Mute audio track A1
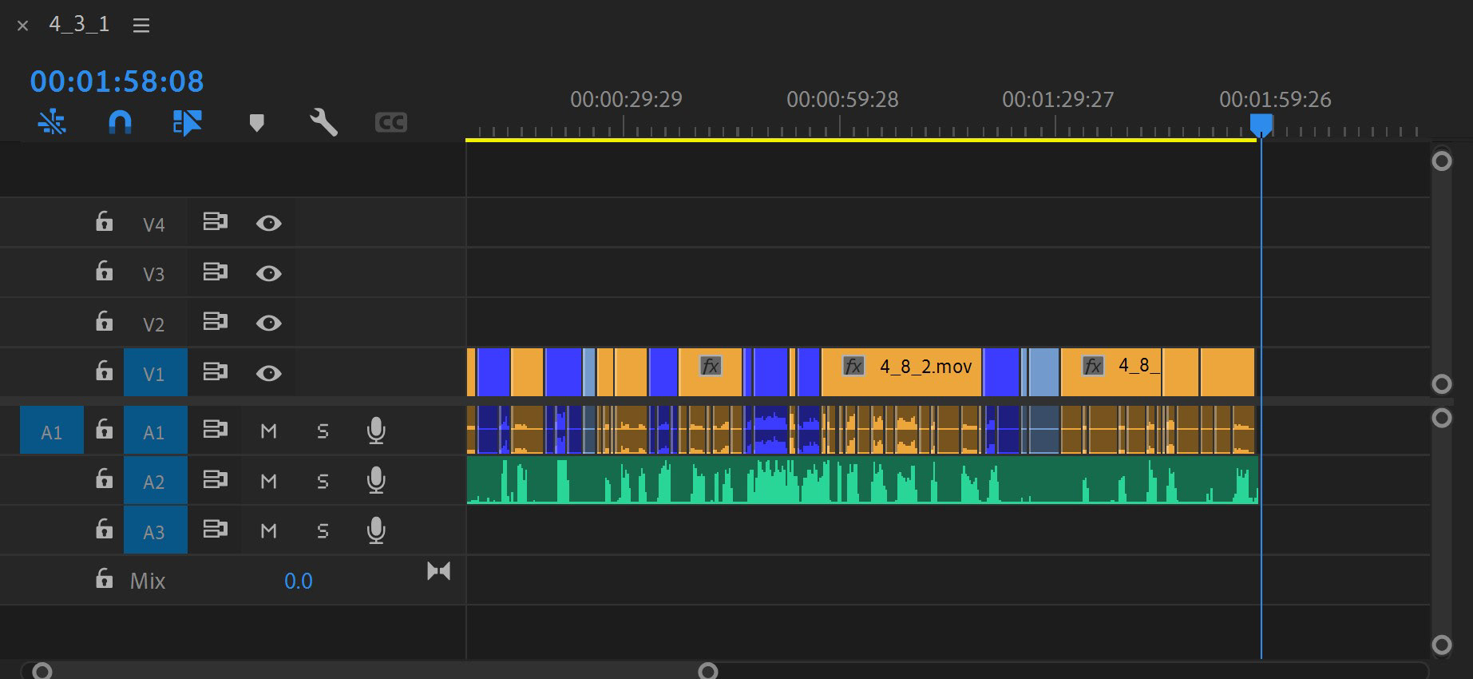 [268, 431]
